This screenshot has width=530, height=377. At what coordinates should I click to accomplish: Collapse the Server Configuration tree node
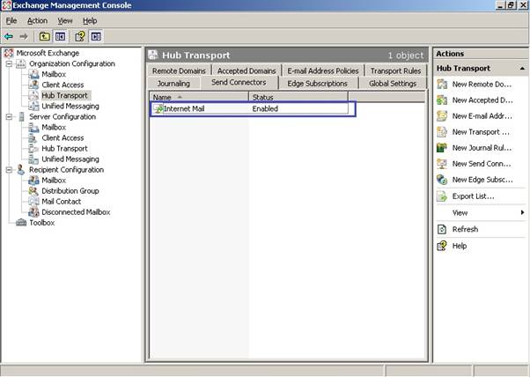[9, 116]
